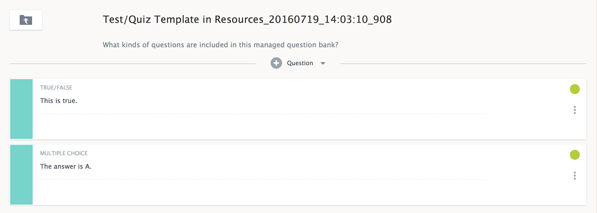Click dashed line under 'This is true.'
Screen dimensions: 597x213
[x=263, y=114]
